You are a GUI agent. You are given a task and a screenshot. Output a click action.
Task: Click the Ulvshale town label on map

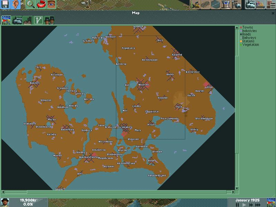pyautogui.click(x=157, y=151)
